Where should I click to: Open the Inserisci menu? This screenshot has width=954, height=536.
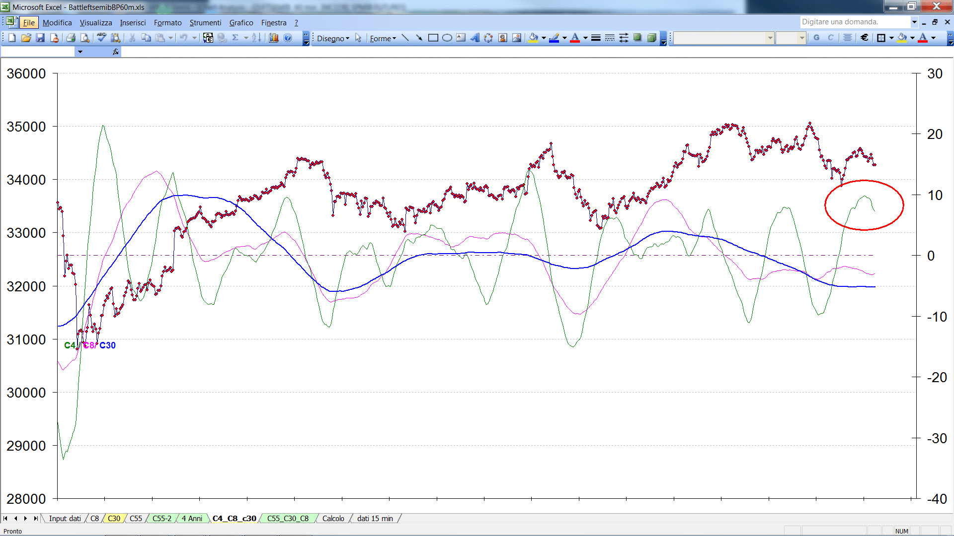pos(133,22)
